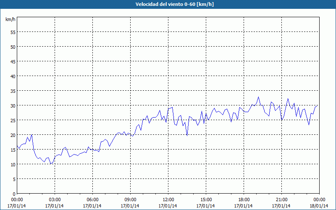Click the 21:00 time axis label
336x210 pixels.
click(281, 200)
